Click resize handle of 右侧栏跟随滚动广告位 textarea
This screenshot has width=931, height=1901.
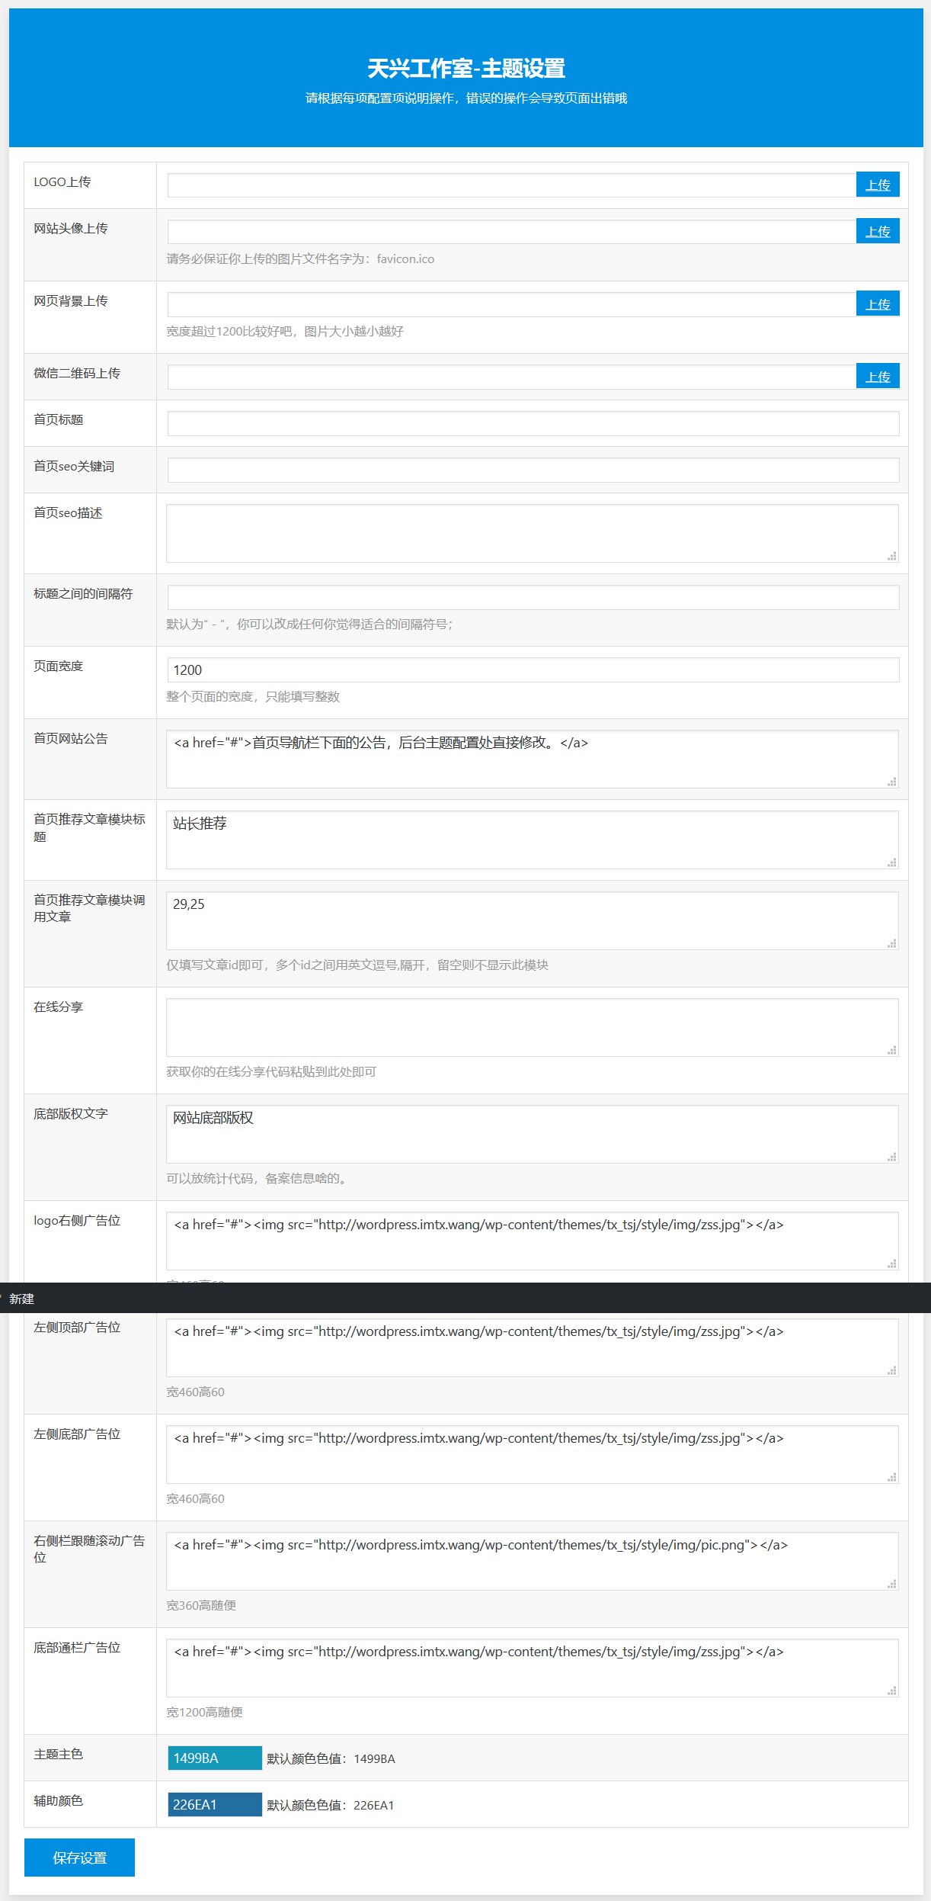click(891, 1584)
